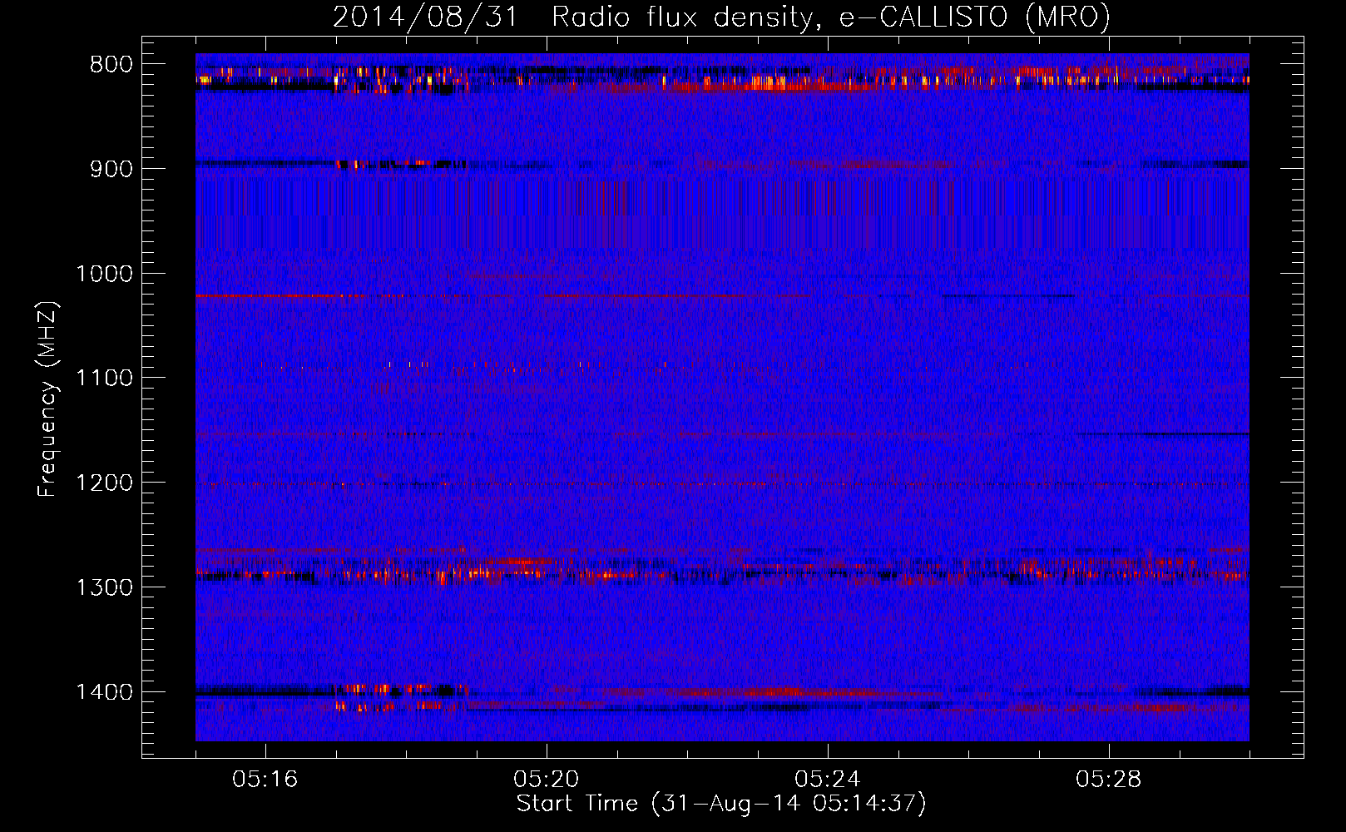Click the 05:24 time tick label

[828, 780]
